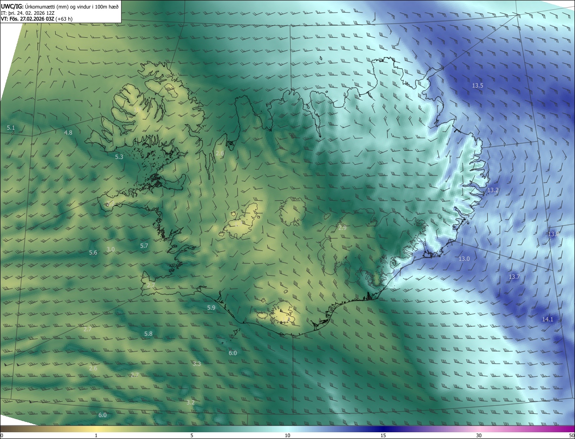Click the 13.2 value off the east coast
575x439 pixels.
coord(493,190)
